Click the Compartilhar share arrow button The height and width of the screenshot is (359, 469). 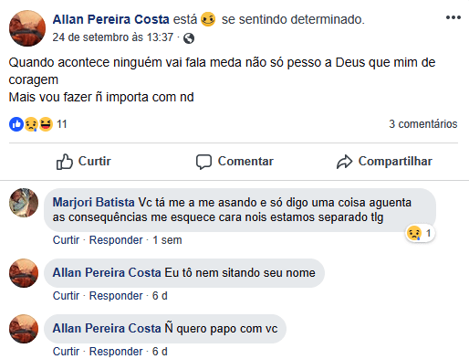[x=384, y=162]
